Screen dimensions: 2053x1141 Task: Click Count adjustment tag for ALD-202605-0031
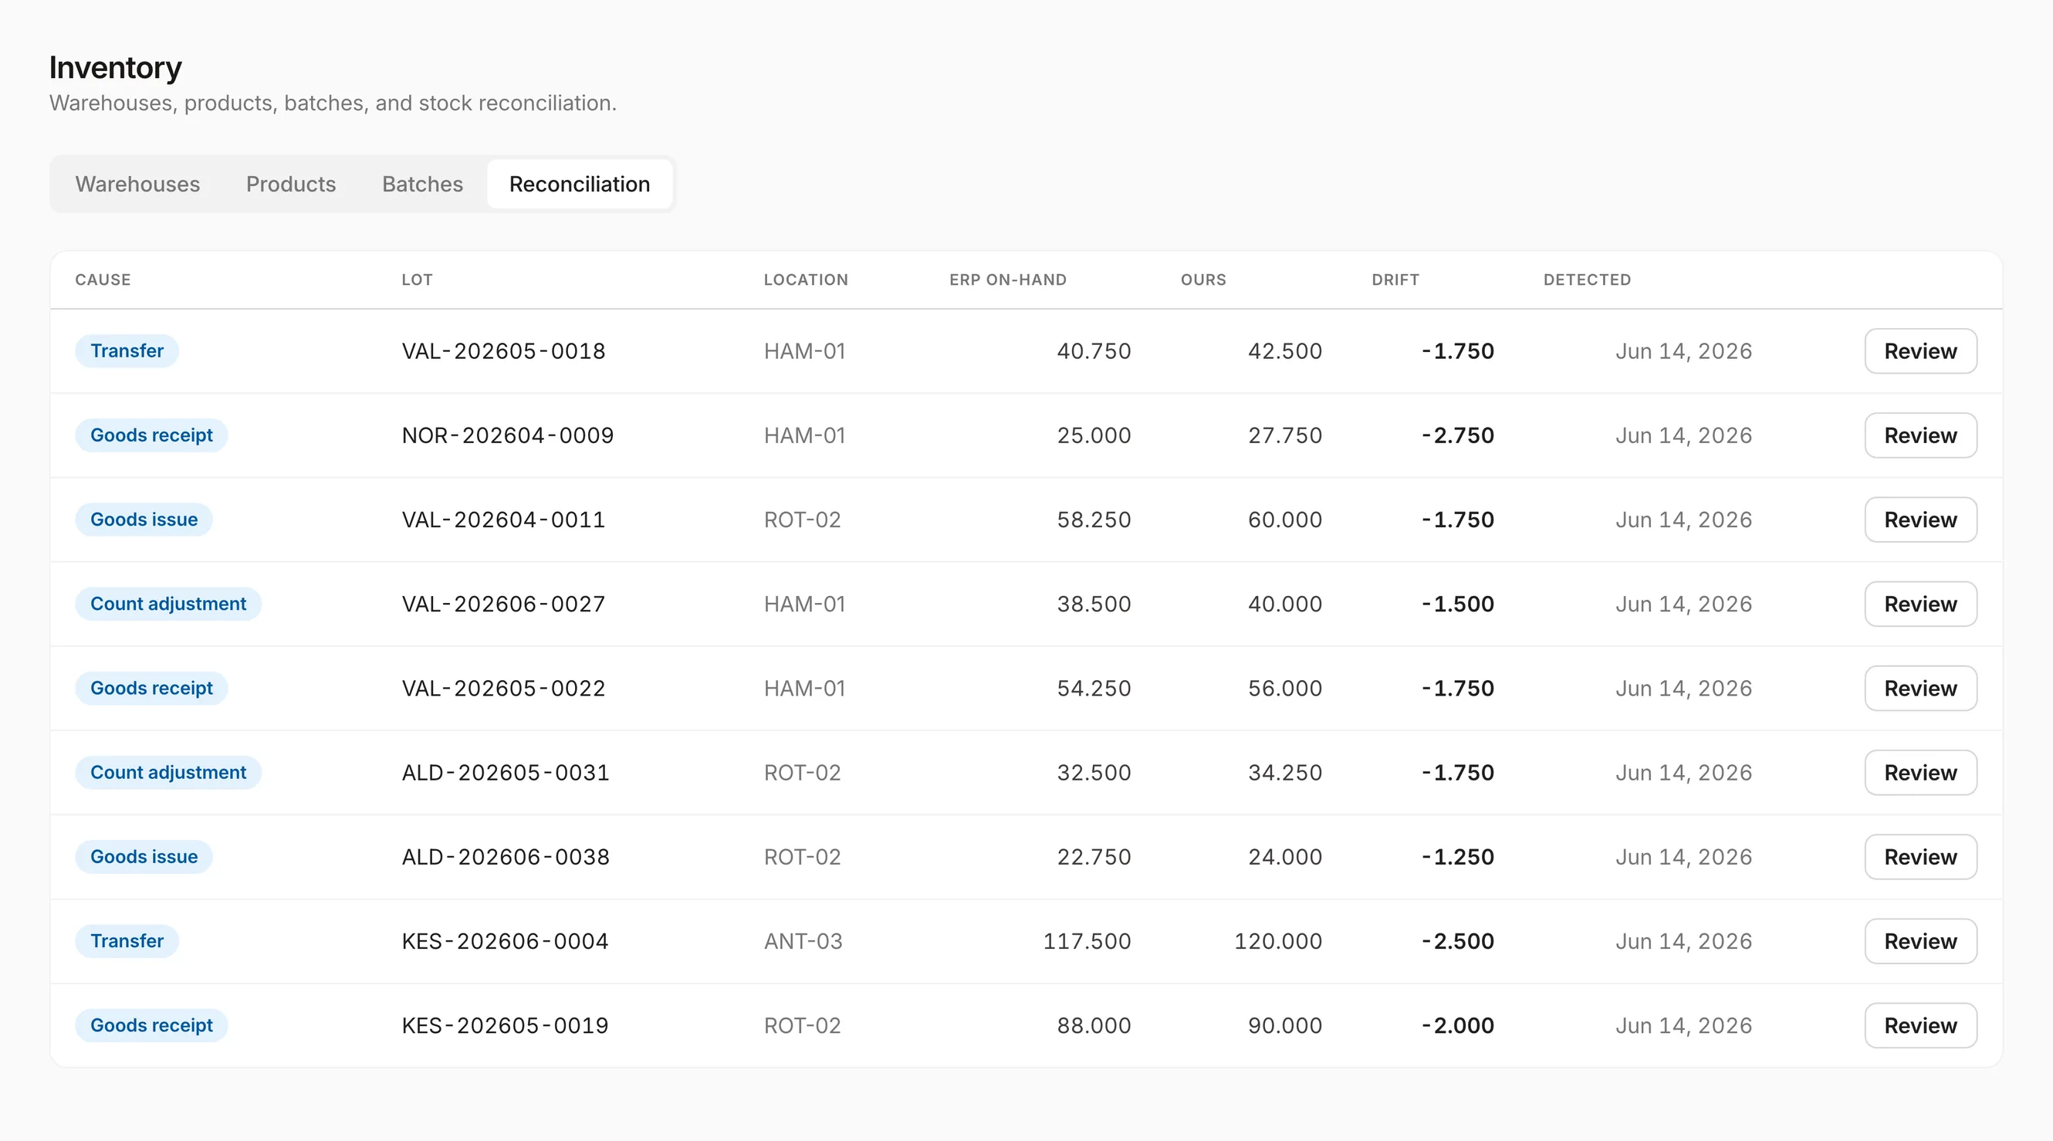(x=168, y=773)
